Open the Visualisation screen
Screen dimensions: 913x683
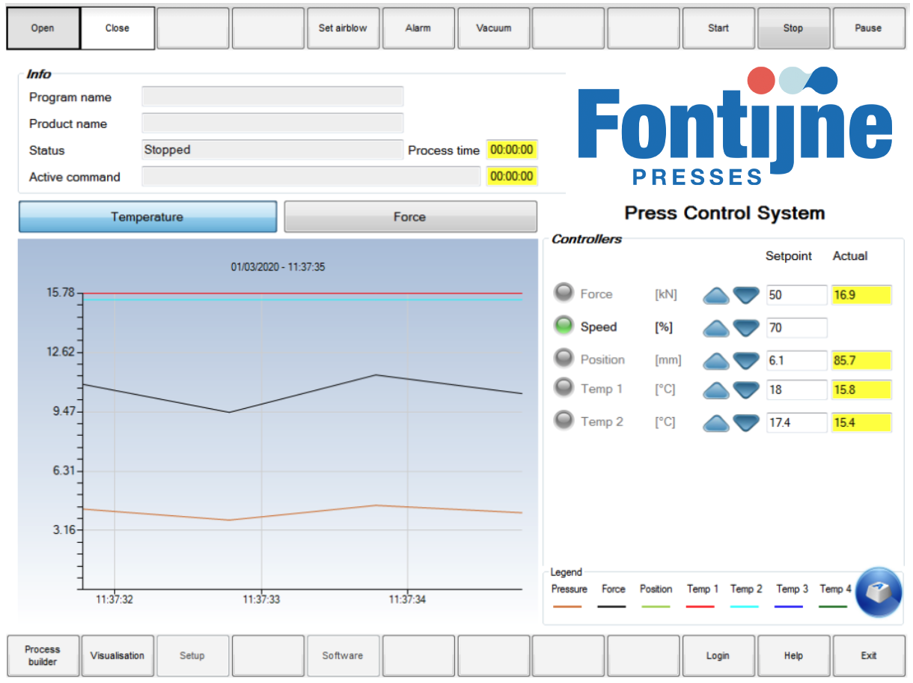117,656
